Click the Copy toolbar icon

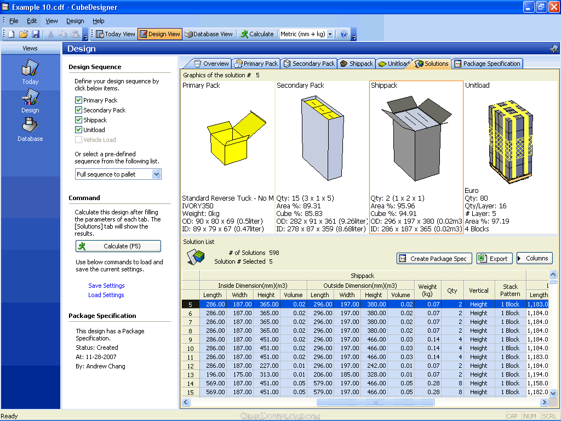pos(62,34)
